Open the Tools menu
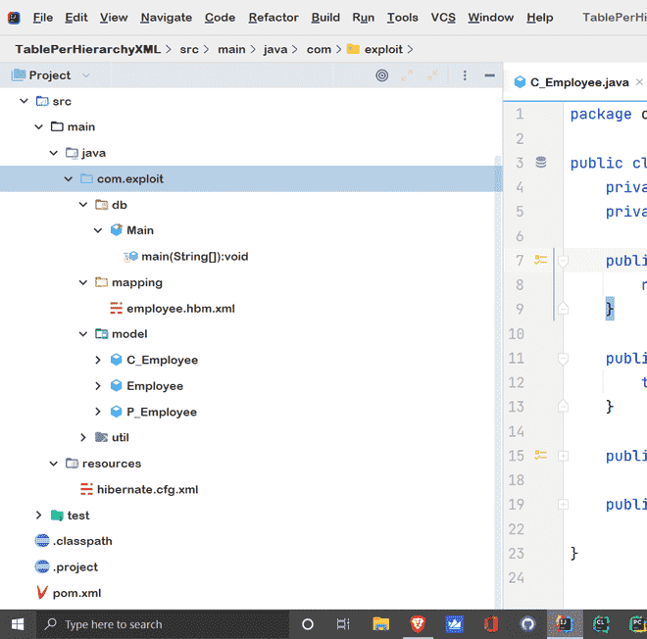 point(402,18)
